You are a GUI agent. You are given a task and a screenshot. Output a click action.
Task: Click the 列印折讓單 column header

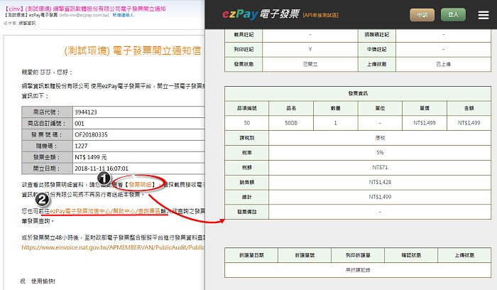(358, 255)
